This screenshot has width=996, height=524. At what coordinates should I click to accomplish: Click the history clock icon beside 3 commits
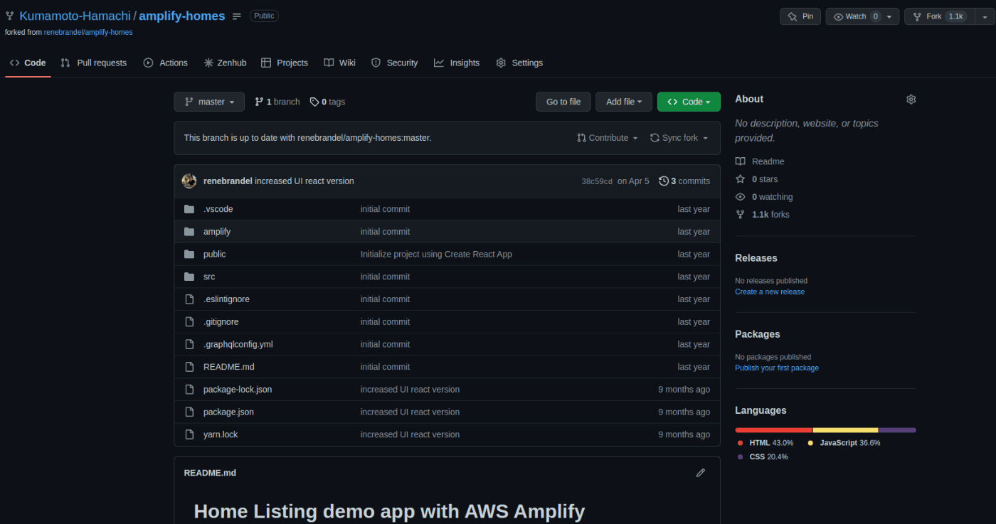click(x=664, y=181)
